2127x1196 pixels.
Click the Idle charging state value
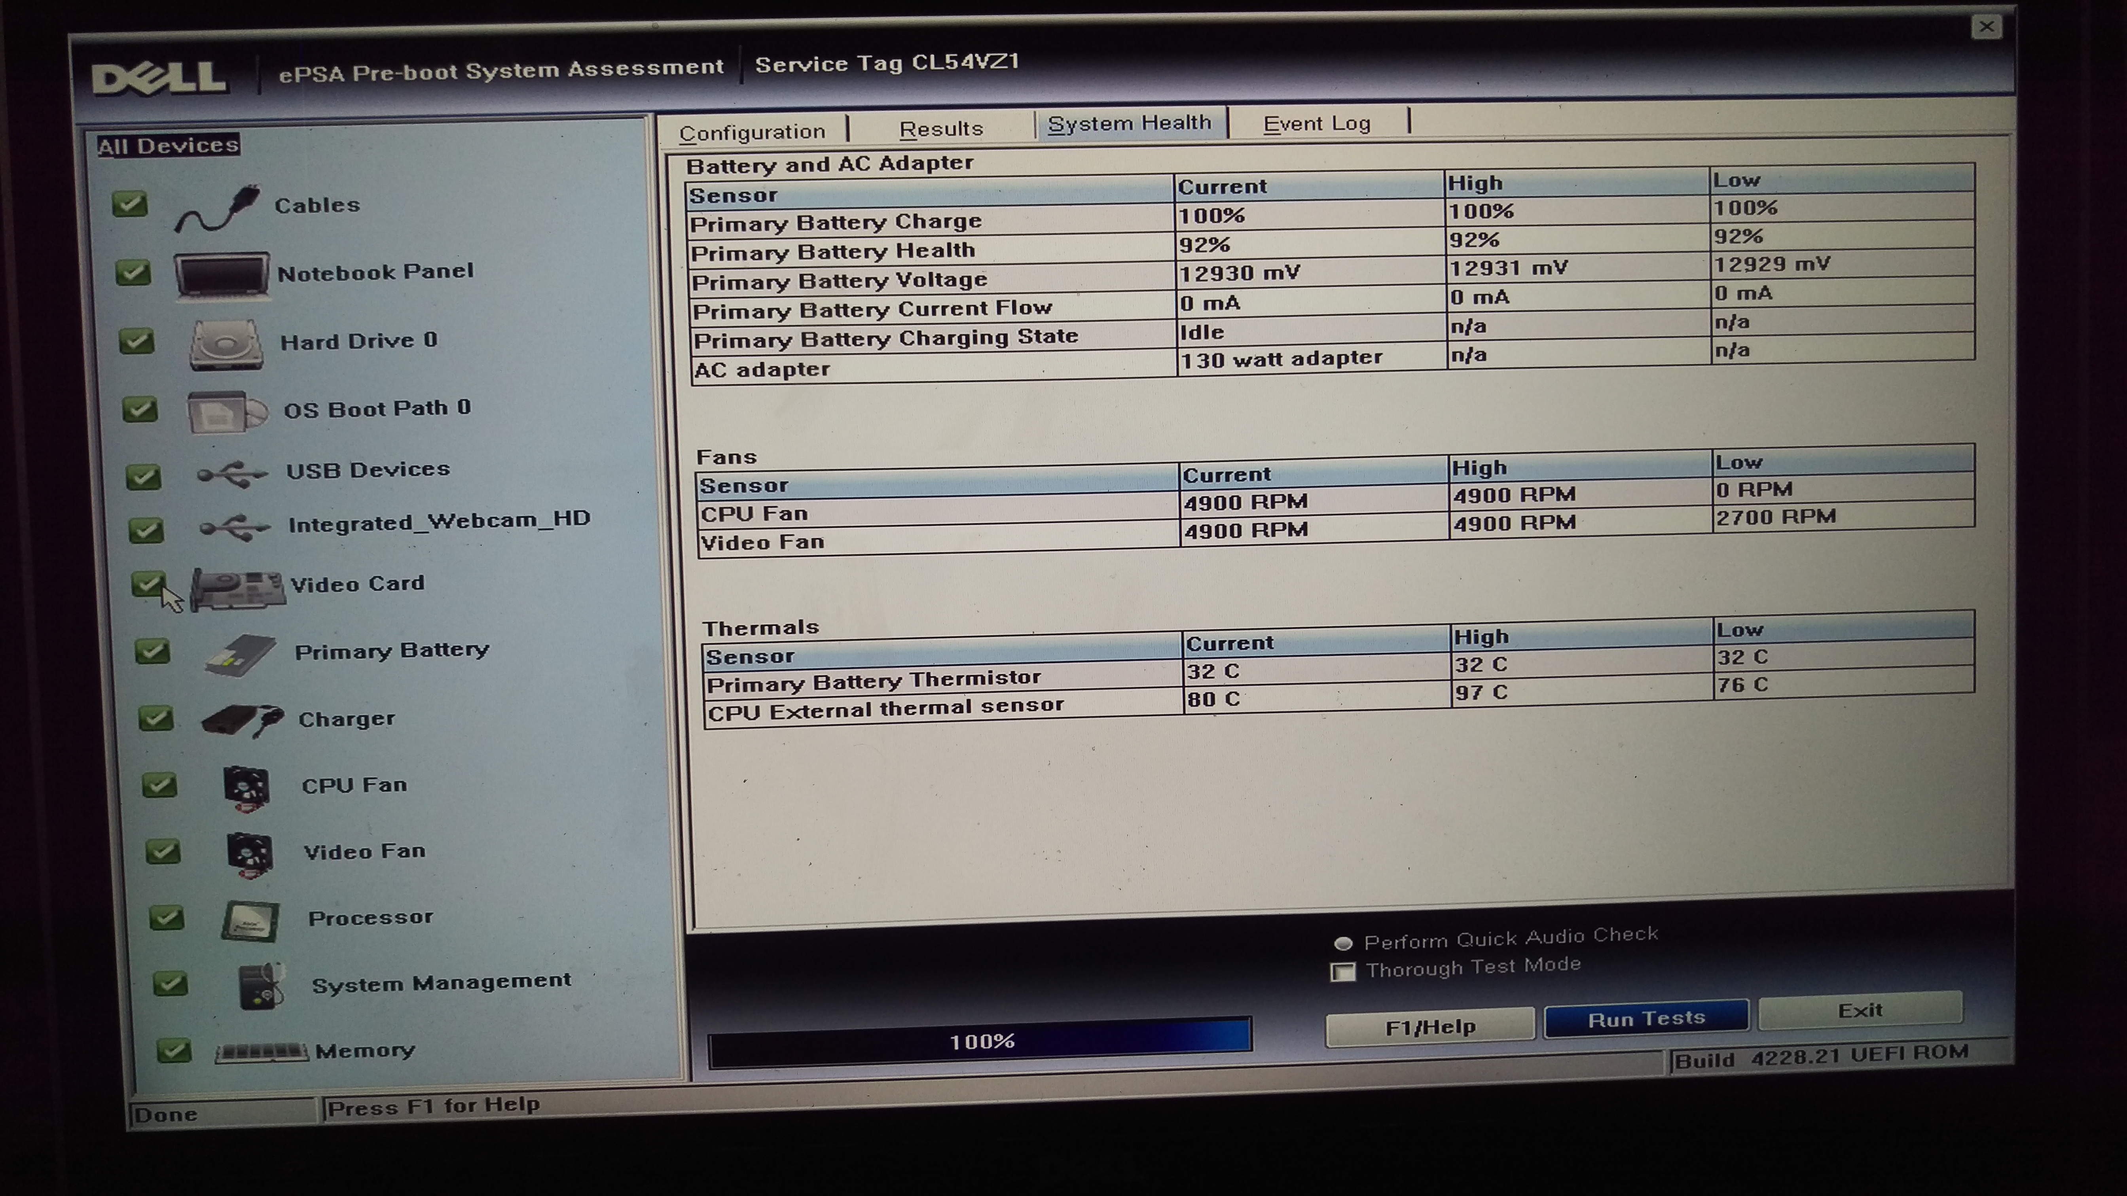[x=1202, y=332]
